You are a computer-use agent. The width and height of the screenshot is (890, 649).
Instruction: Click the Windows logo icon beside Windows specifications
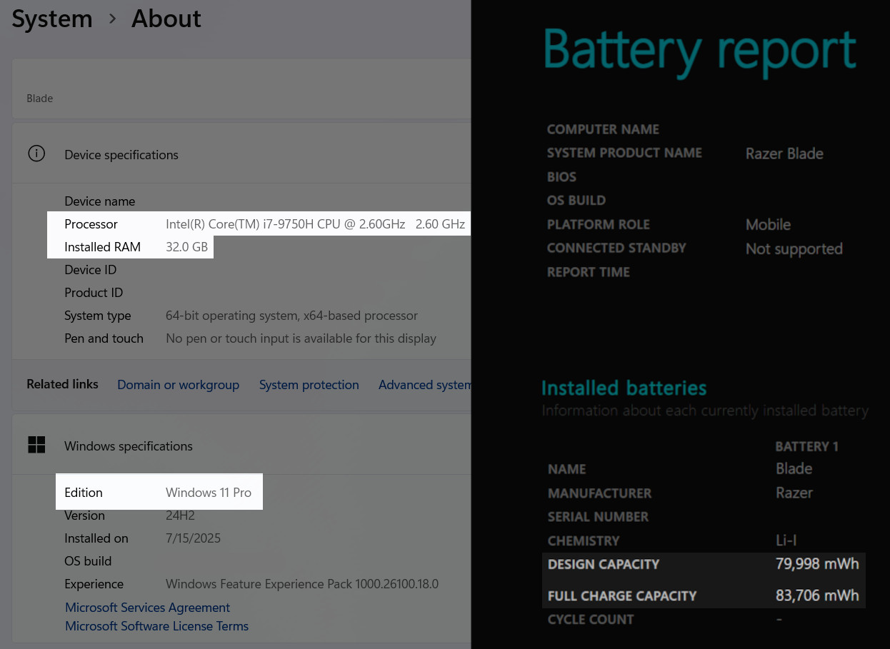[36, 446]
